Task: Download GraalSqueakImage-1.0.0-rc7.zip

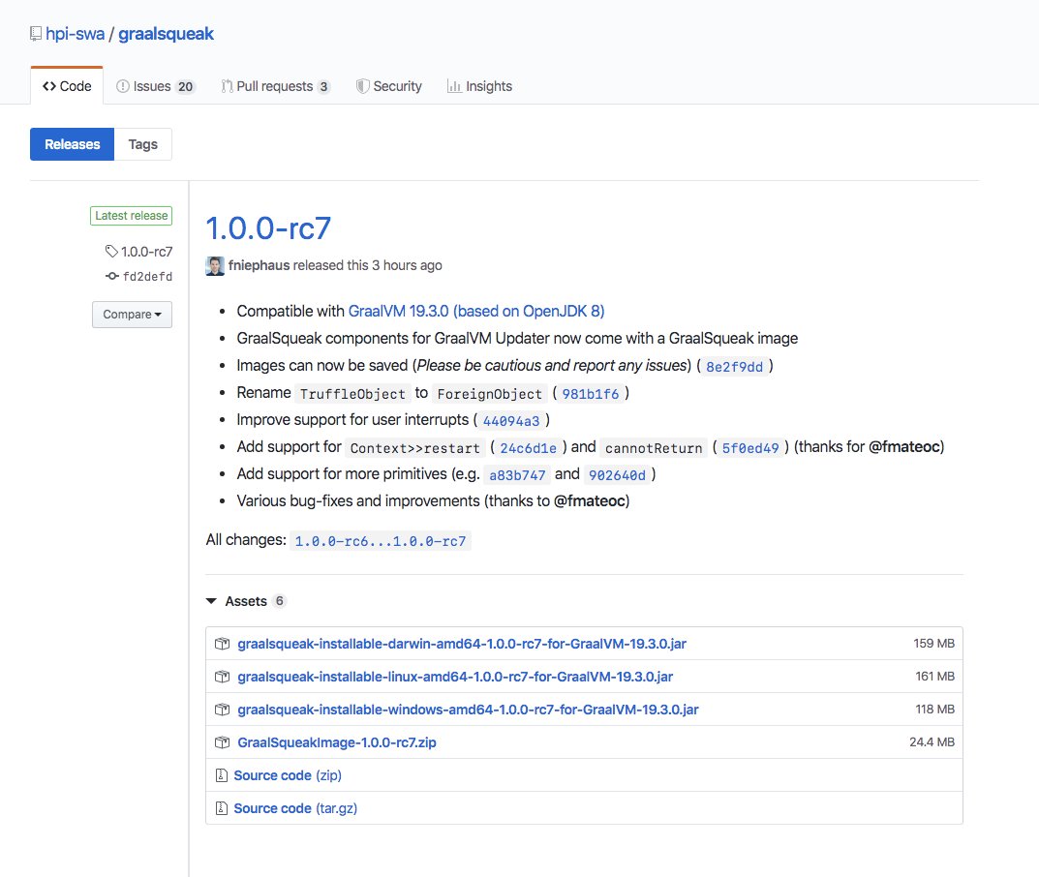Action: (337, 742)
